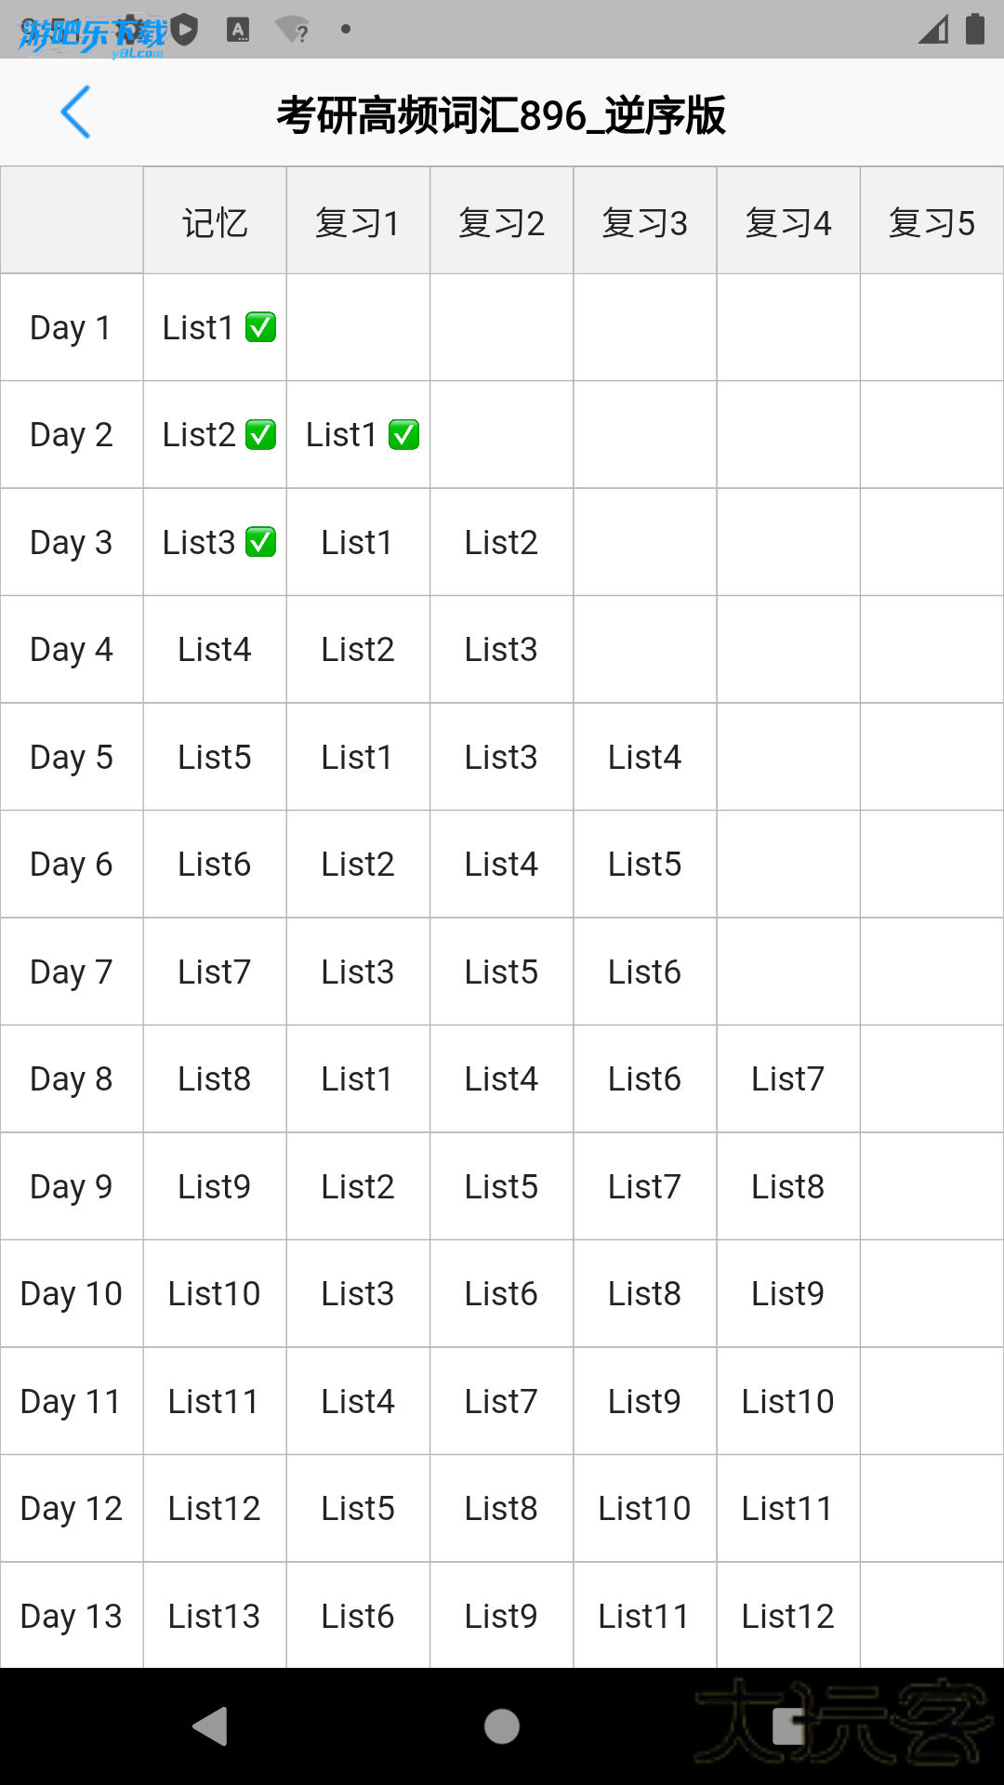Image resolution: width=1004 pixels, height=1785 pixels.
Task: Tap List13 in the Day 13 row
Action: (x=215, y=1616)
